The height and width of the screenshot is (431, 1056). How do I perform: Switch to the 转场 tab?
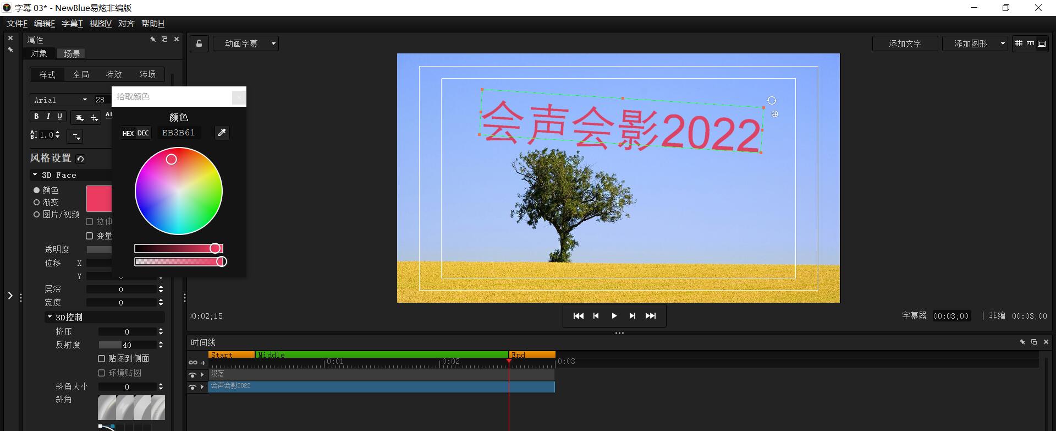click(147, 74)
